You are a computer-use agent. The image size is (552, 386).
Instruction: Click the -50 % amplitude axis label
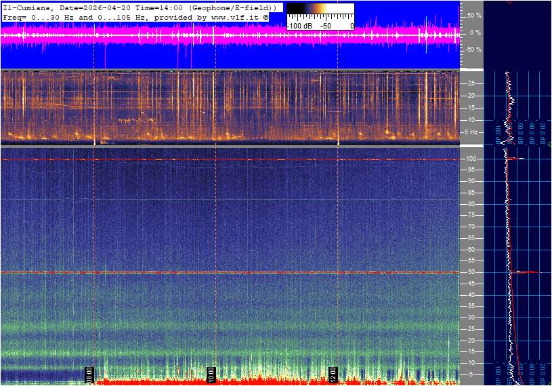473,49
